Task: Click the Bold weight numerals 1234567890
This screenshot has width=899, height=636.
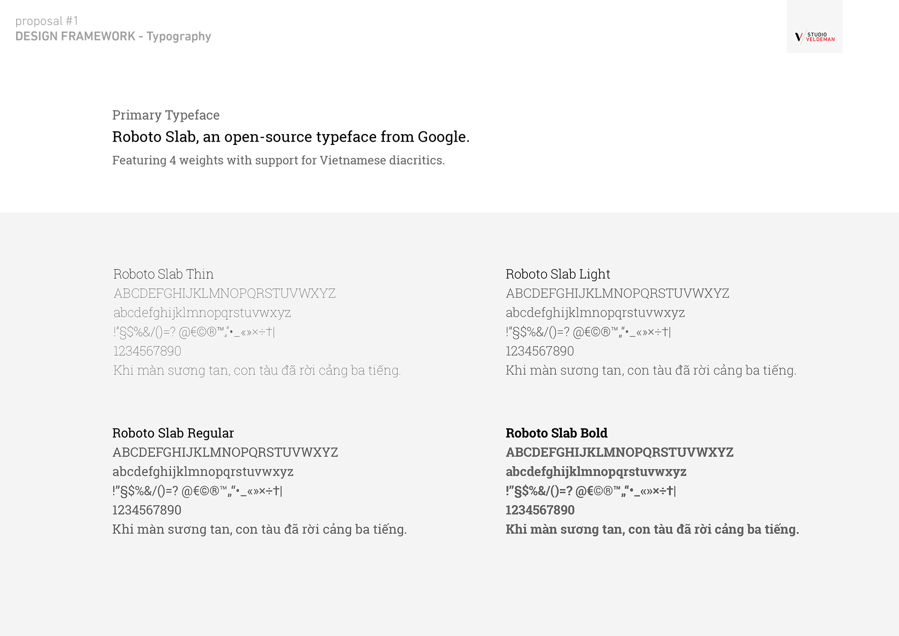Action: click(x=540, y=510)
